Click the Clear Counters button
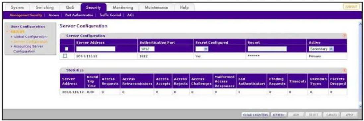Viewport: 364px width, 121px height. coord(255,115)
